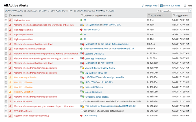Click the critical icon for High packet loss
Image resolution: width=196 pixels, height=122 pixels.
[x=10, y=20]
